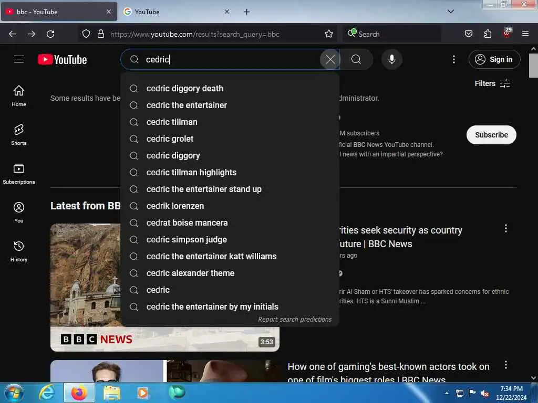Close the second YouTube tab
Screen dimensions: 538x403
(x=227, y=12)
